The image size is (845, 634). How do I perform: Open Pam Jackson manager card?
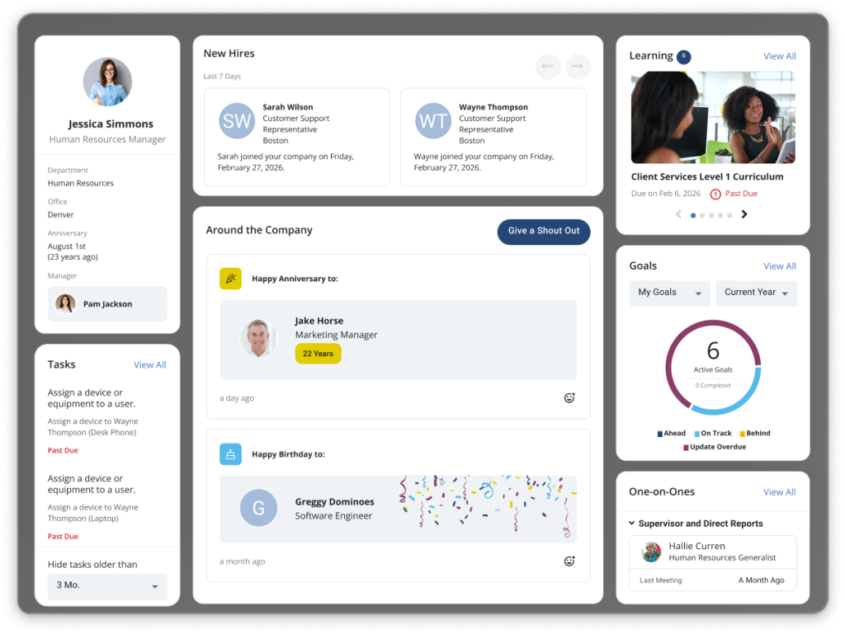point(107,304)
